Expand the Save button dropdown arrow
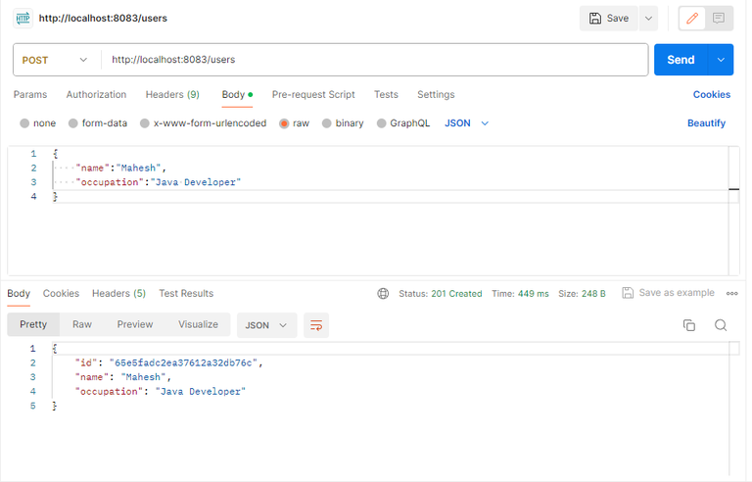This screenshot has width=752, height=482. tap(648, 18)
